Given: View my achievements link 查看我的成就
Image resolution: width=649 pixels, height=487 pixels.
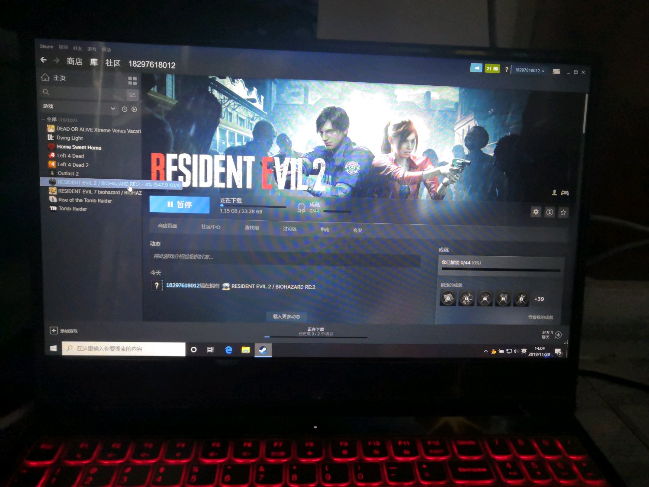Looking at the screenshot, I should tap(540, 317).
